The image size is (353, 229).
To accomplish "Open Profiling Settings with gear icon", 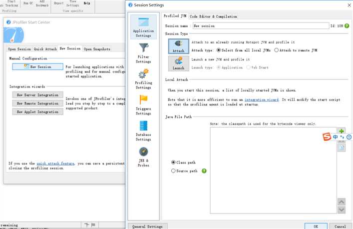I will coord(143,79).
